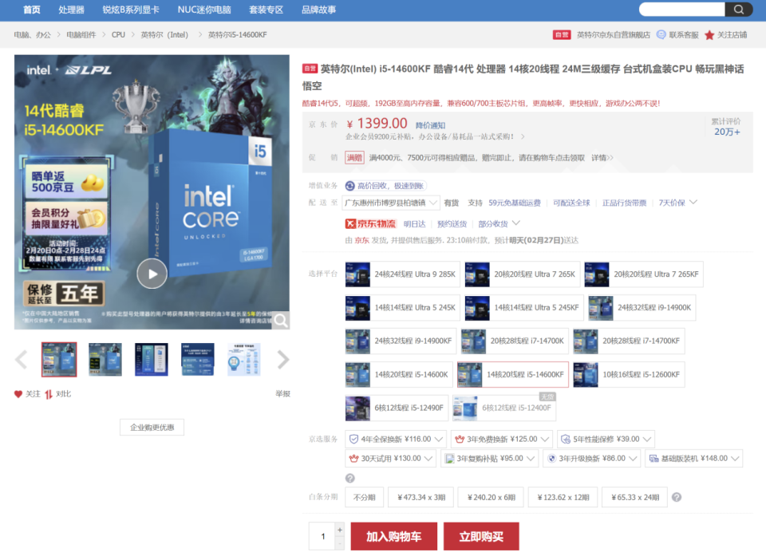Viewport: 766px width, 560px height.
Task: Focus the store search input field
Action: [x=682, y=10]
